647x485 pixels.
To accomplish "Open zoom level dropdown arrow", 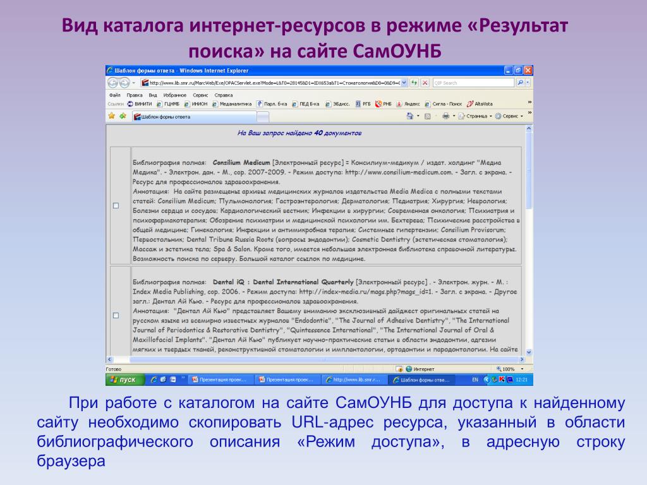I will pyautogui.click(x=522, y=369).
